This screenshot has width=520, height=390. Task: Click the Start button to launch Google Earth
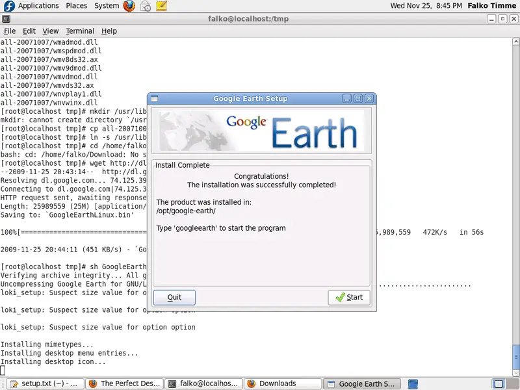click(349, 297)
